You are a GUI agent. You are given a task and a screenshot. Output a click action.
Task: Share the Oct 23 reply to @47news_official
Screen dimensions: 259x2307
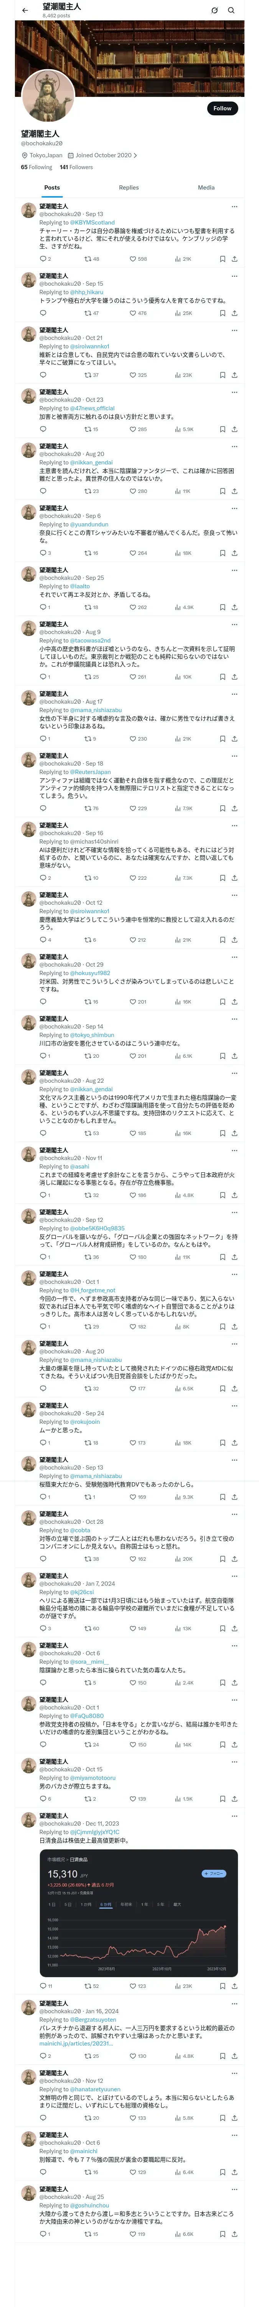tap(234, 429)
